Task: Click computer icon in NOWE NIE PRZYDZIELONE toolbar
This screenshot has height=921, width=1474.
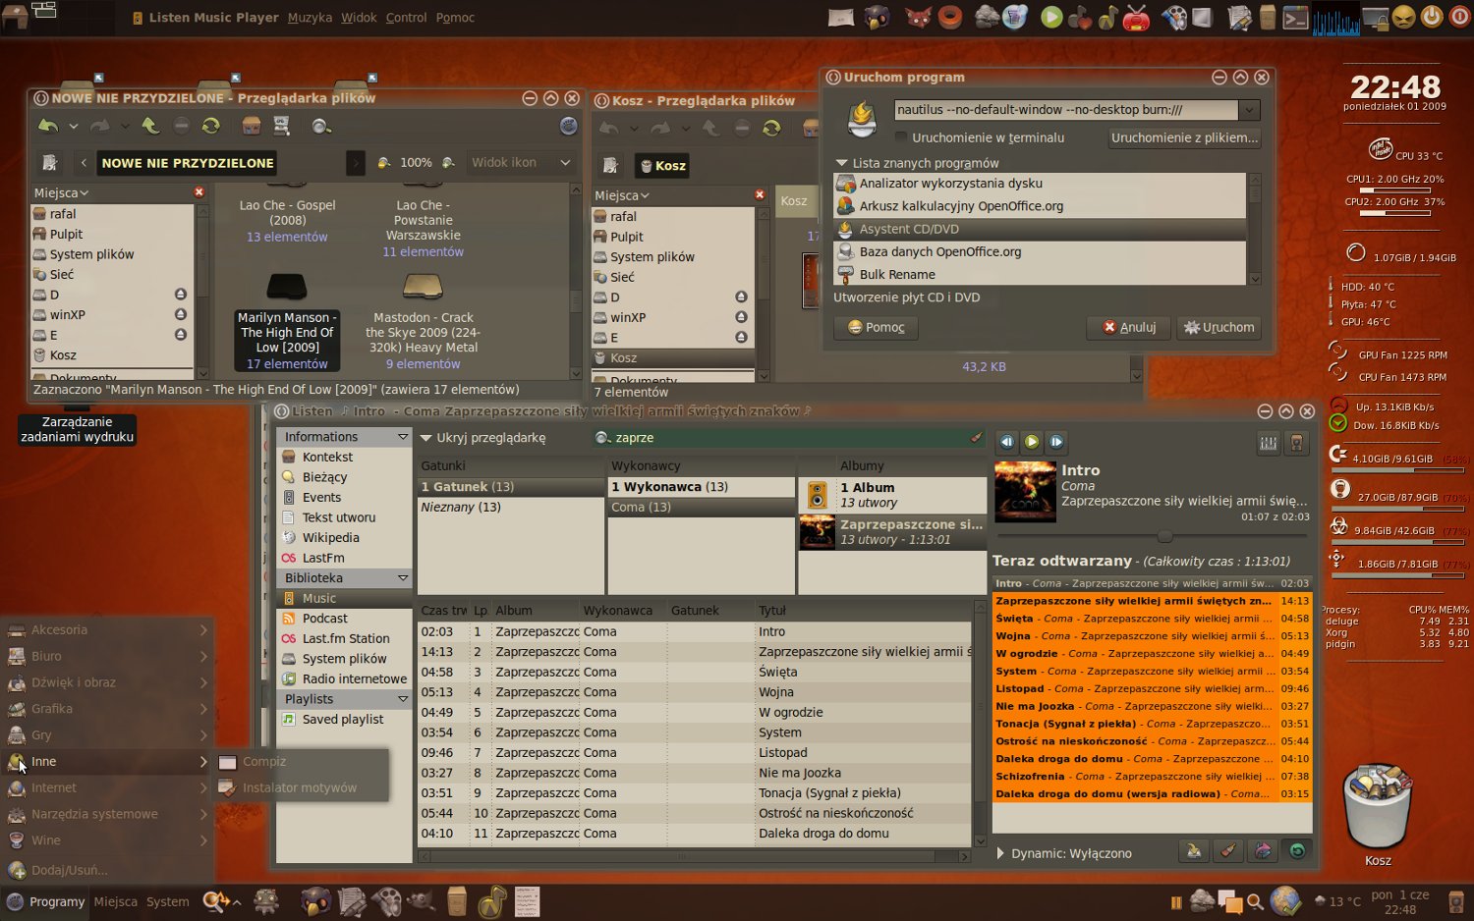Action: tap(282, 126)
